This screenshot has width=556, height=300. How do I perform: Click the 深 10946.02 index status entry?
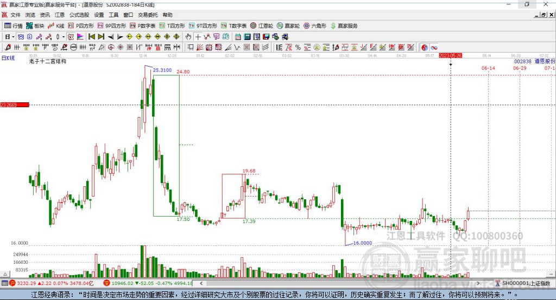(x=148, y=283)
